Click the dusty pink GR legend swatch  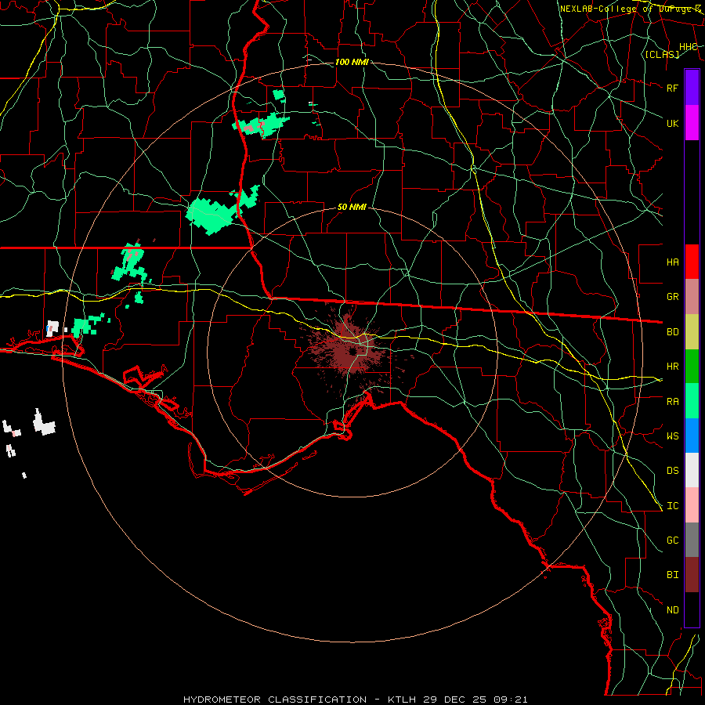point(692,297)
